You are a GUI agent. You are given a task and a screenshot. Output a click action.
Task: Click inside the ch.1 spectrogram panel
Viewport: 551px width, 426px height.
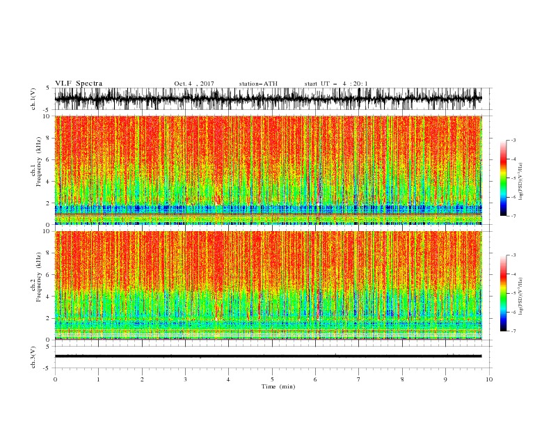tap(268, 170)
